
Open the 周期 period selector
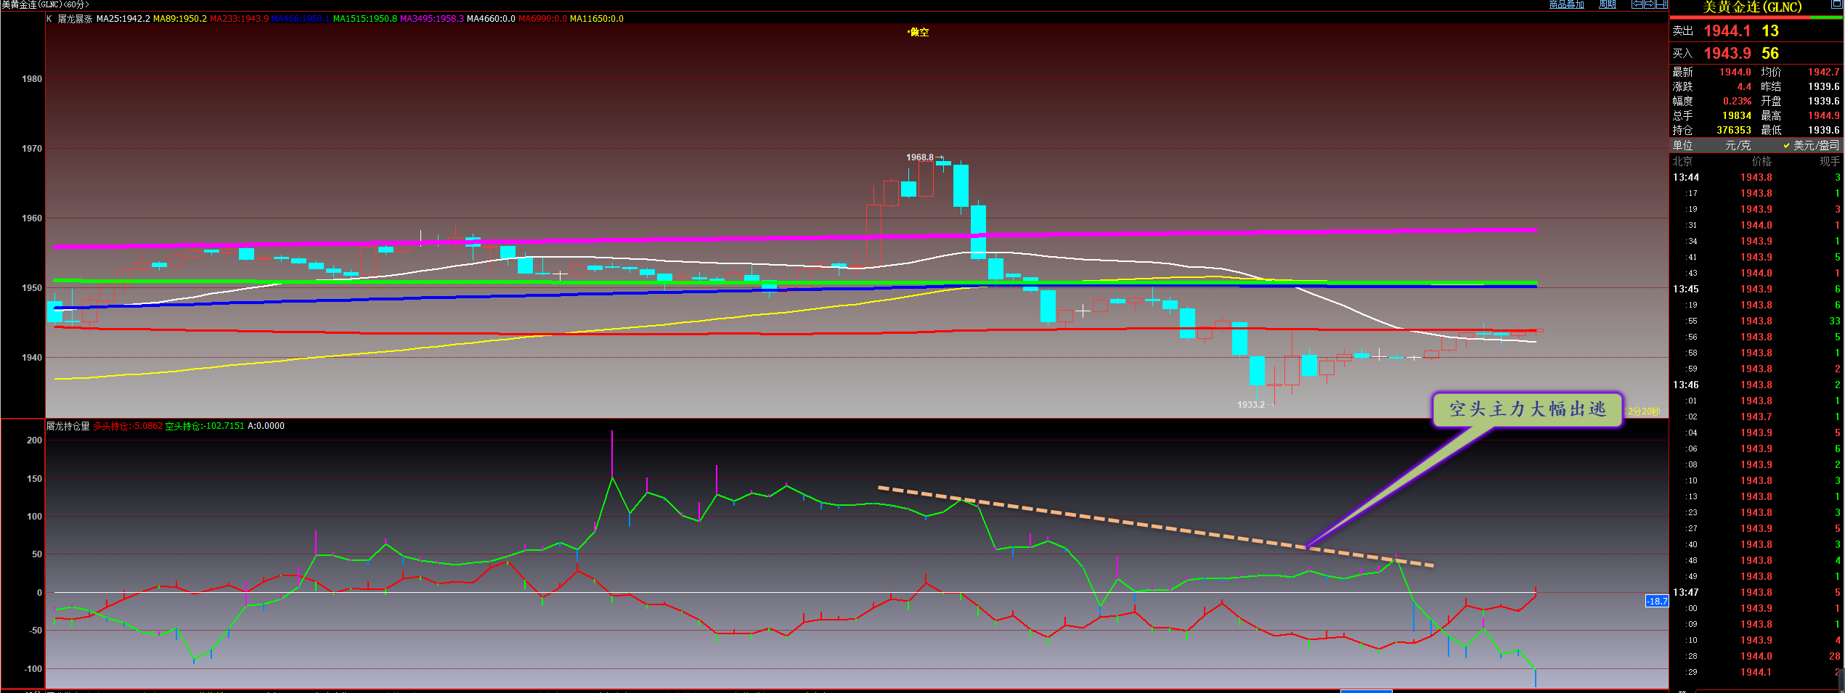(1607, 4)
